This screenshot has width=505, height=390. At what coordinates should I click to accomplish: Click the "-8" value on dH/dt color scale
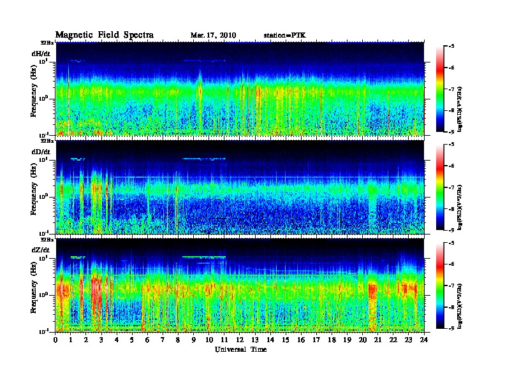pos(451,110)
